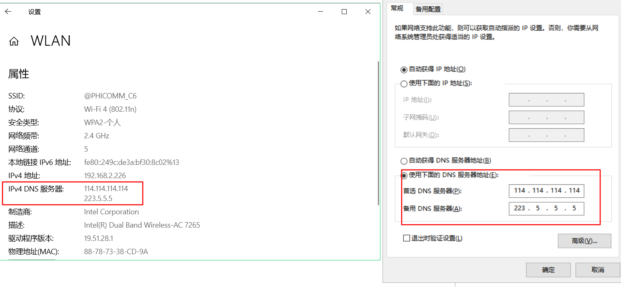This screenshot has width=621, height=287.
Task: Tick the 退出时验证设置 checkbox
Action: coord(407,238)
